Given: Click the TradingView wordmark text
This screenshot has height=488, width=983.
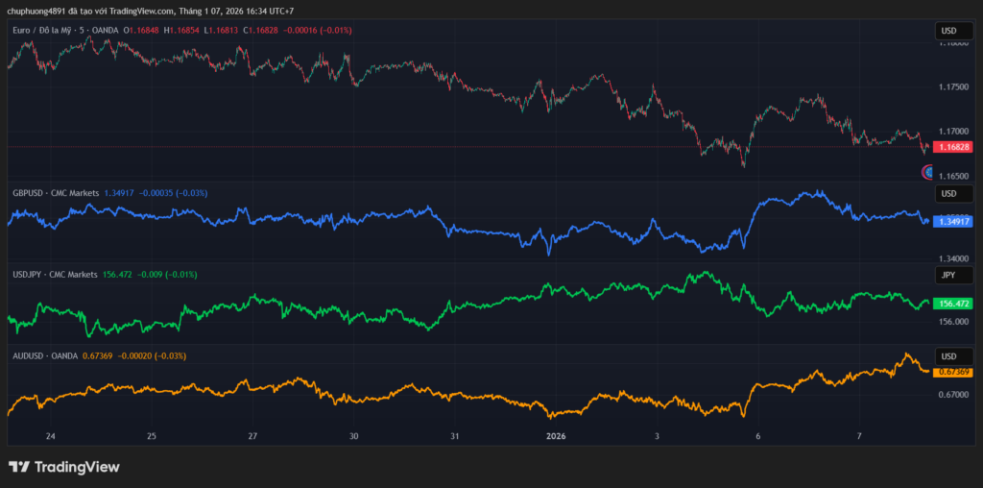Looking at the screenshot, I should (77, 467).
